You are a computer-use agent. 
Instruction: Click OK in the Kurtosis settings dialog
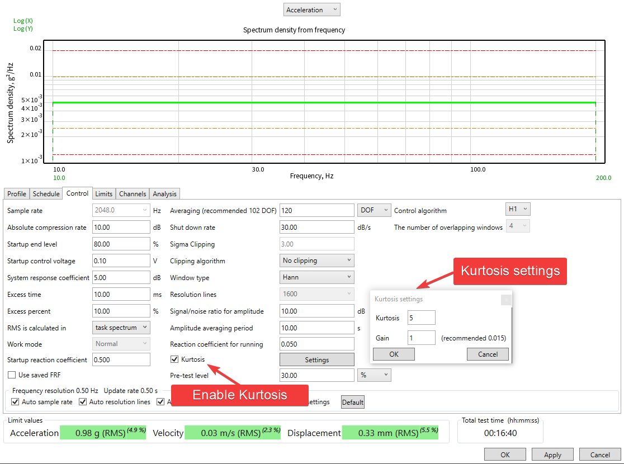[x=394, y=354]
